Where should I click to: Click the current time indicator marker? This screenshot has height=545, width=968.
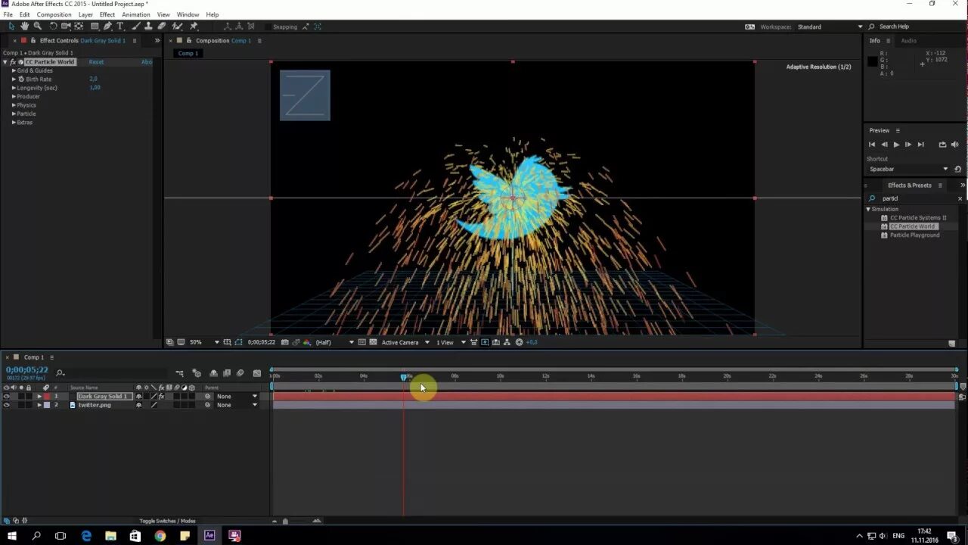[x=404, y=376]
